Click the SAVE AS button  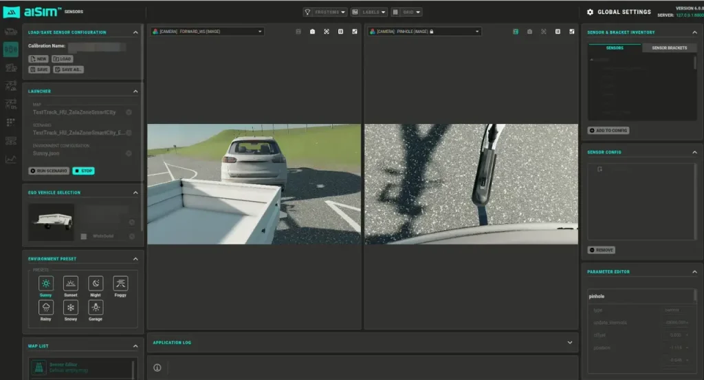point(69,70)
